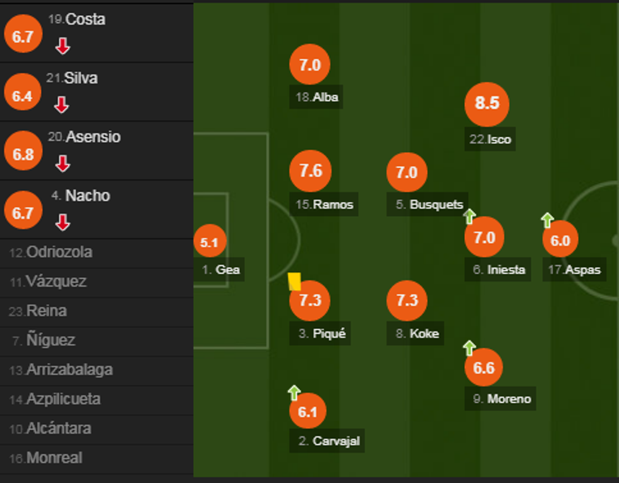Select the 5. Busquets name label
The height and width of the screenshot is (483, 619).
pos(429,205)
